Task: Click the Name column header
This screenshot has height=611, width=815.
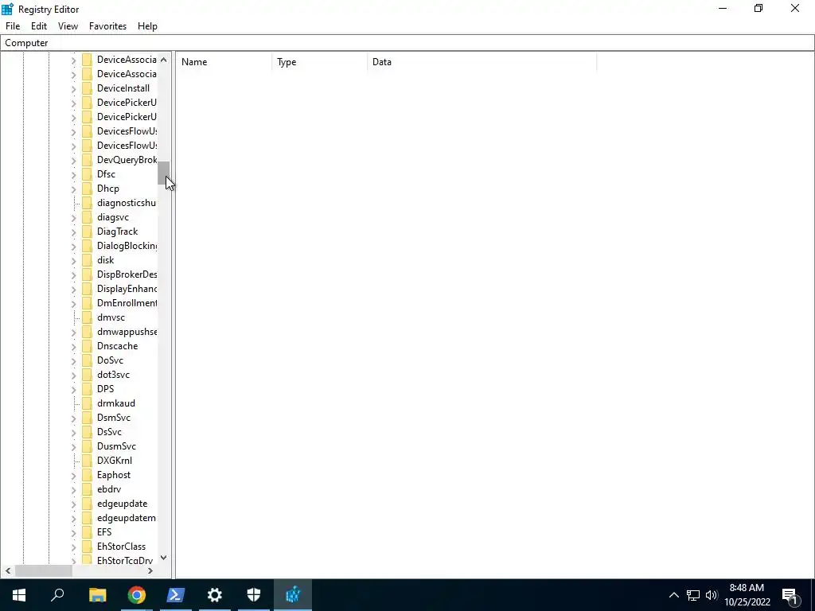Action: [224, 62]
